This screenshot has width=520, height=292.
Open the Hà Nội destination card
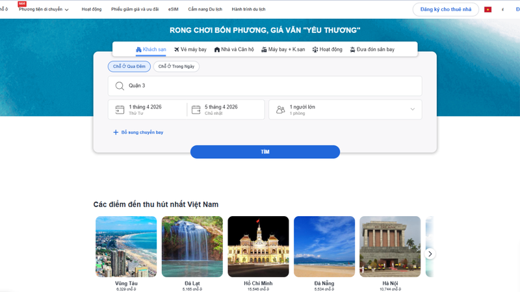point(390,253)
